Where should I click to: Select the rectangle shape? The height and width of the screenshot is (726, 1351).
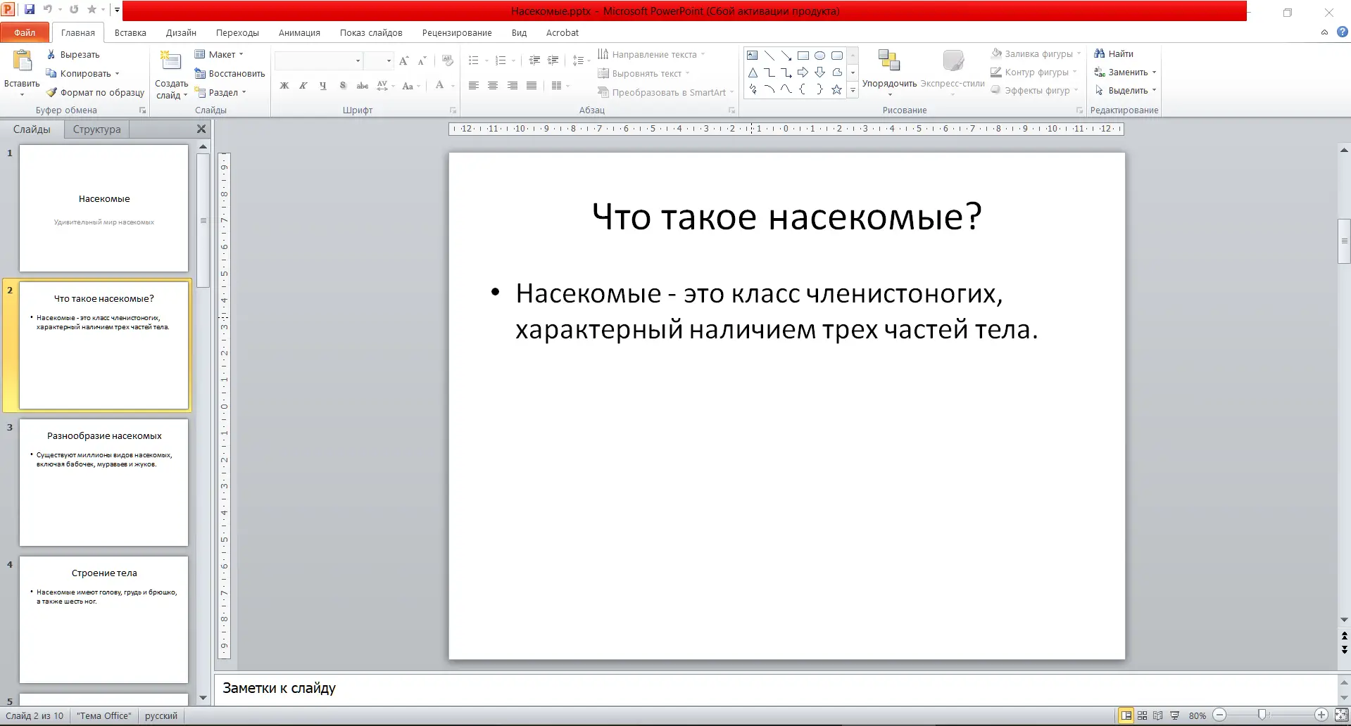tap(803, 56)
